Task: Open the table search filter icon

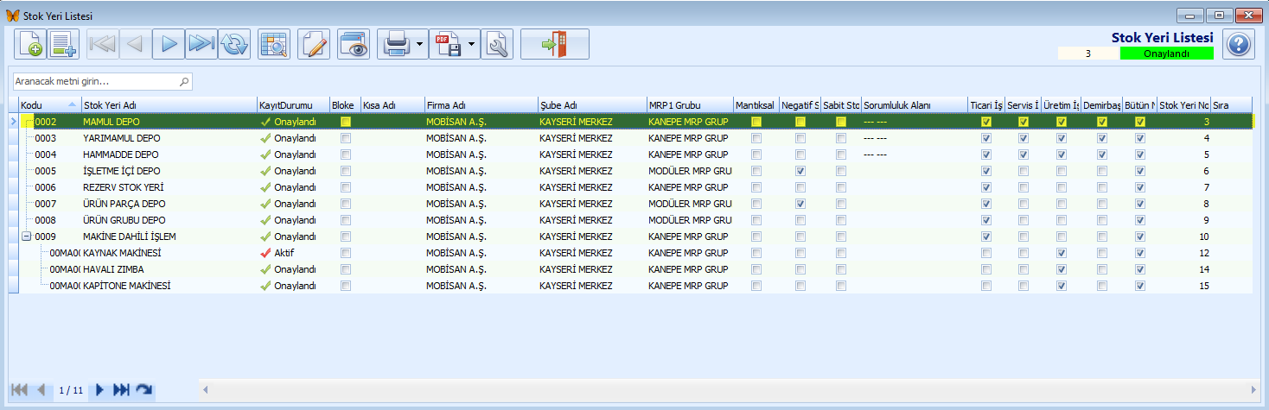Action: (274, 44)
